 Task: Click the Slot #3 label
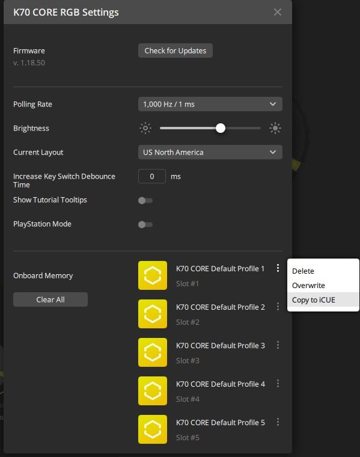pos(188,361)
